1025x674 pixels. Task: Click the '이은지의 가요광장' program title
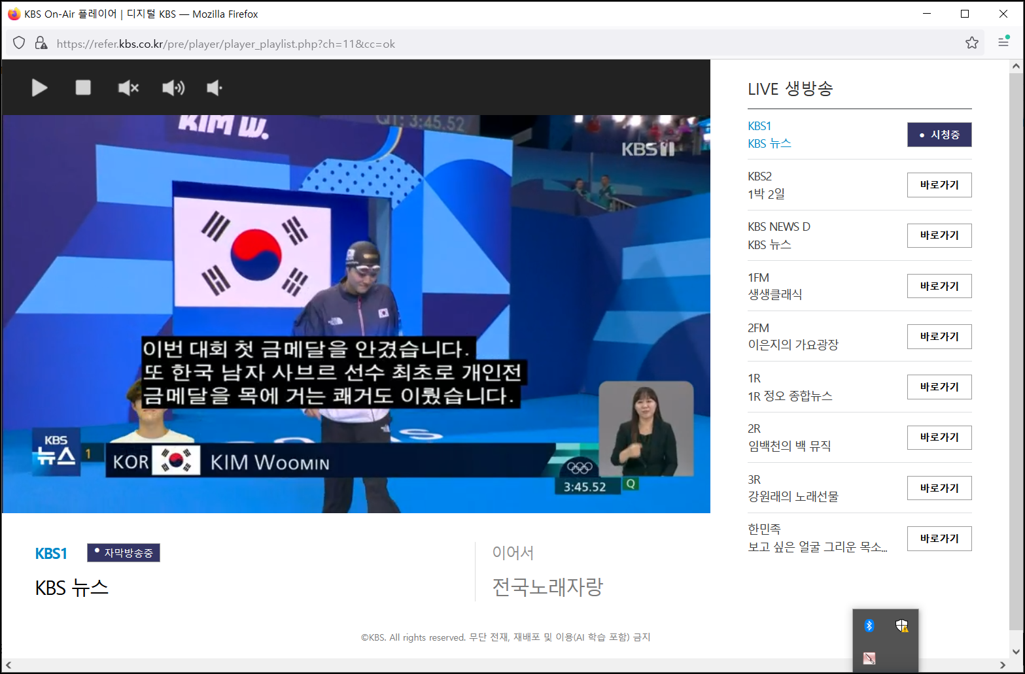[x=793, y=345]
